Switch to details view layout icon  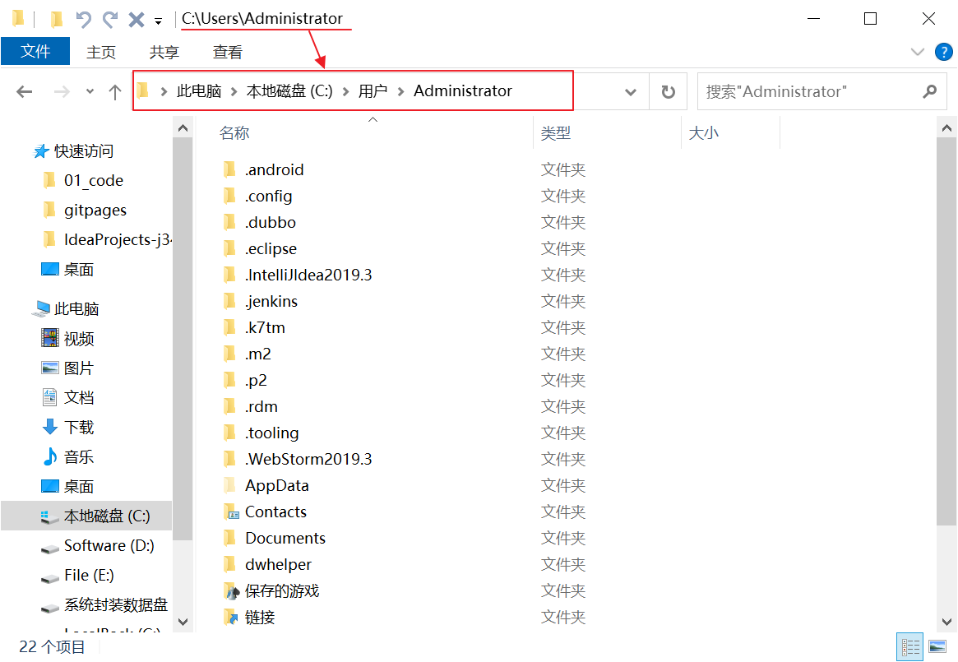coord(911,646)
